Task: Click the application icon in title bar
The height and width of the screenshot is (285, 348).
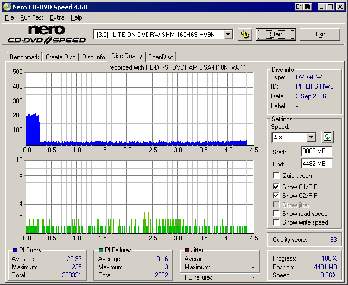Action: tap(6, 7)
